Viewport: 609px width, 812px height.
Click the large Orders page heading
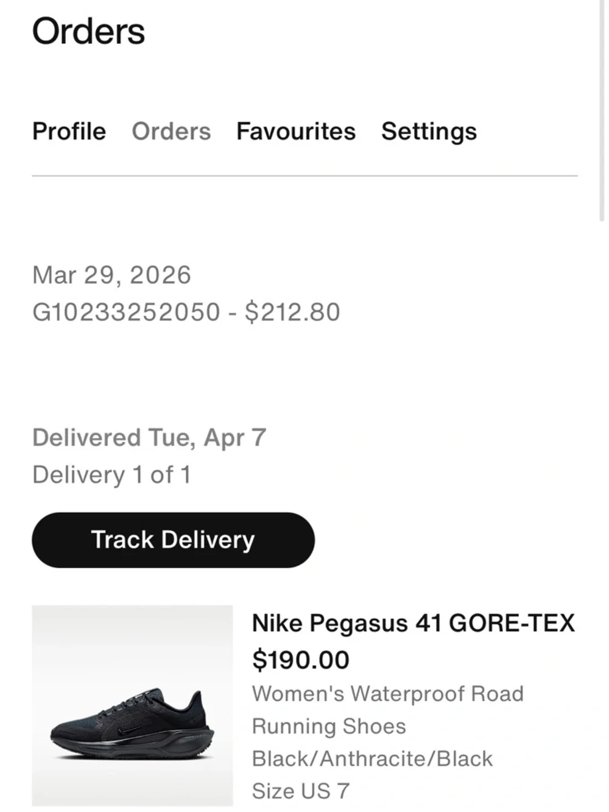(x=89, y=32)
